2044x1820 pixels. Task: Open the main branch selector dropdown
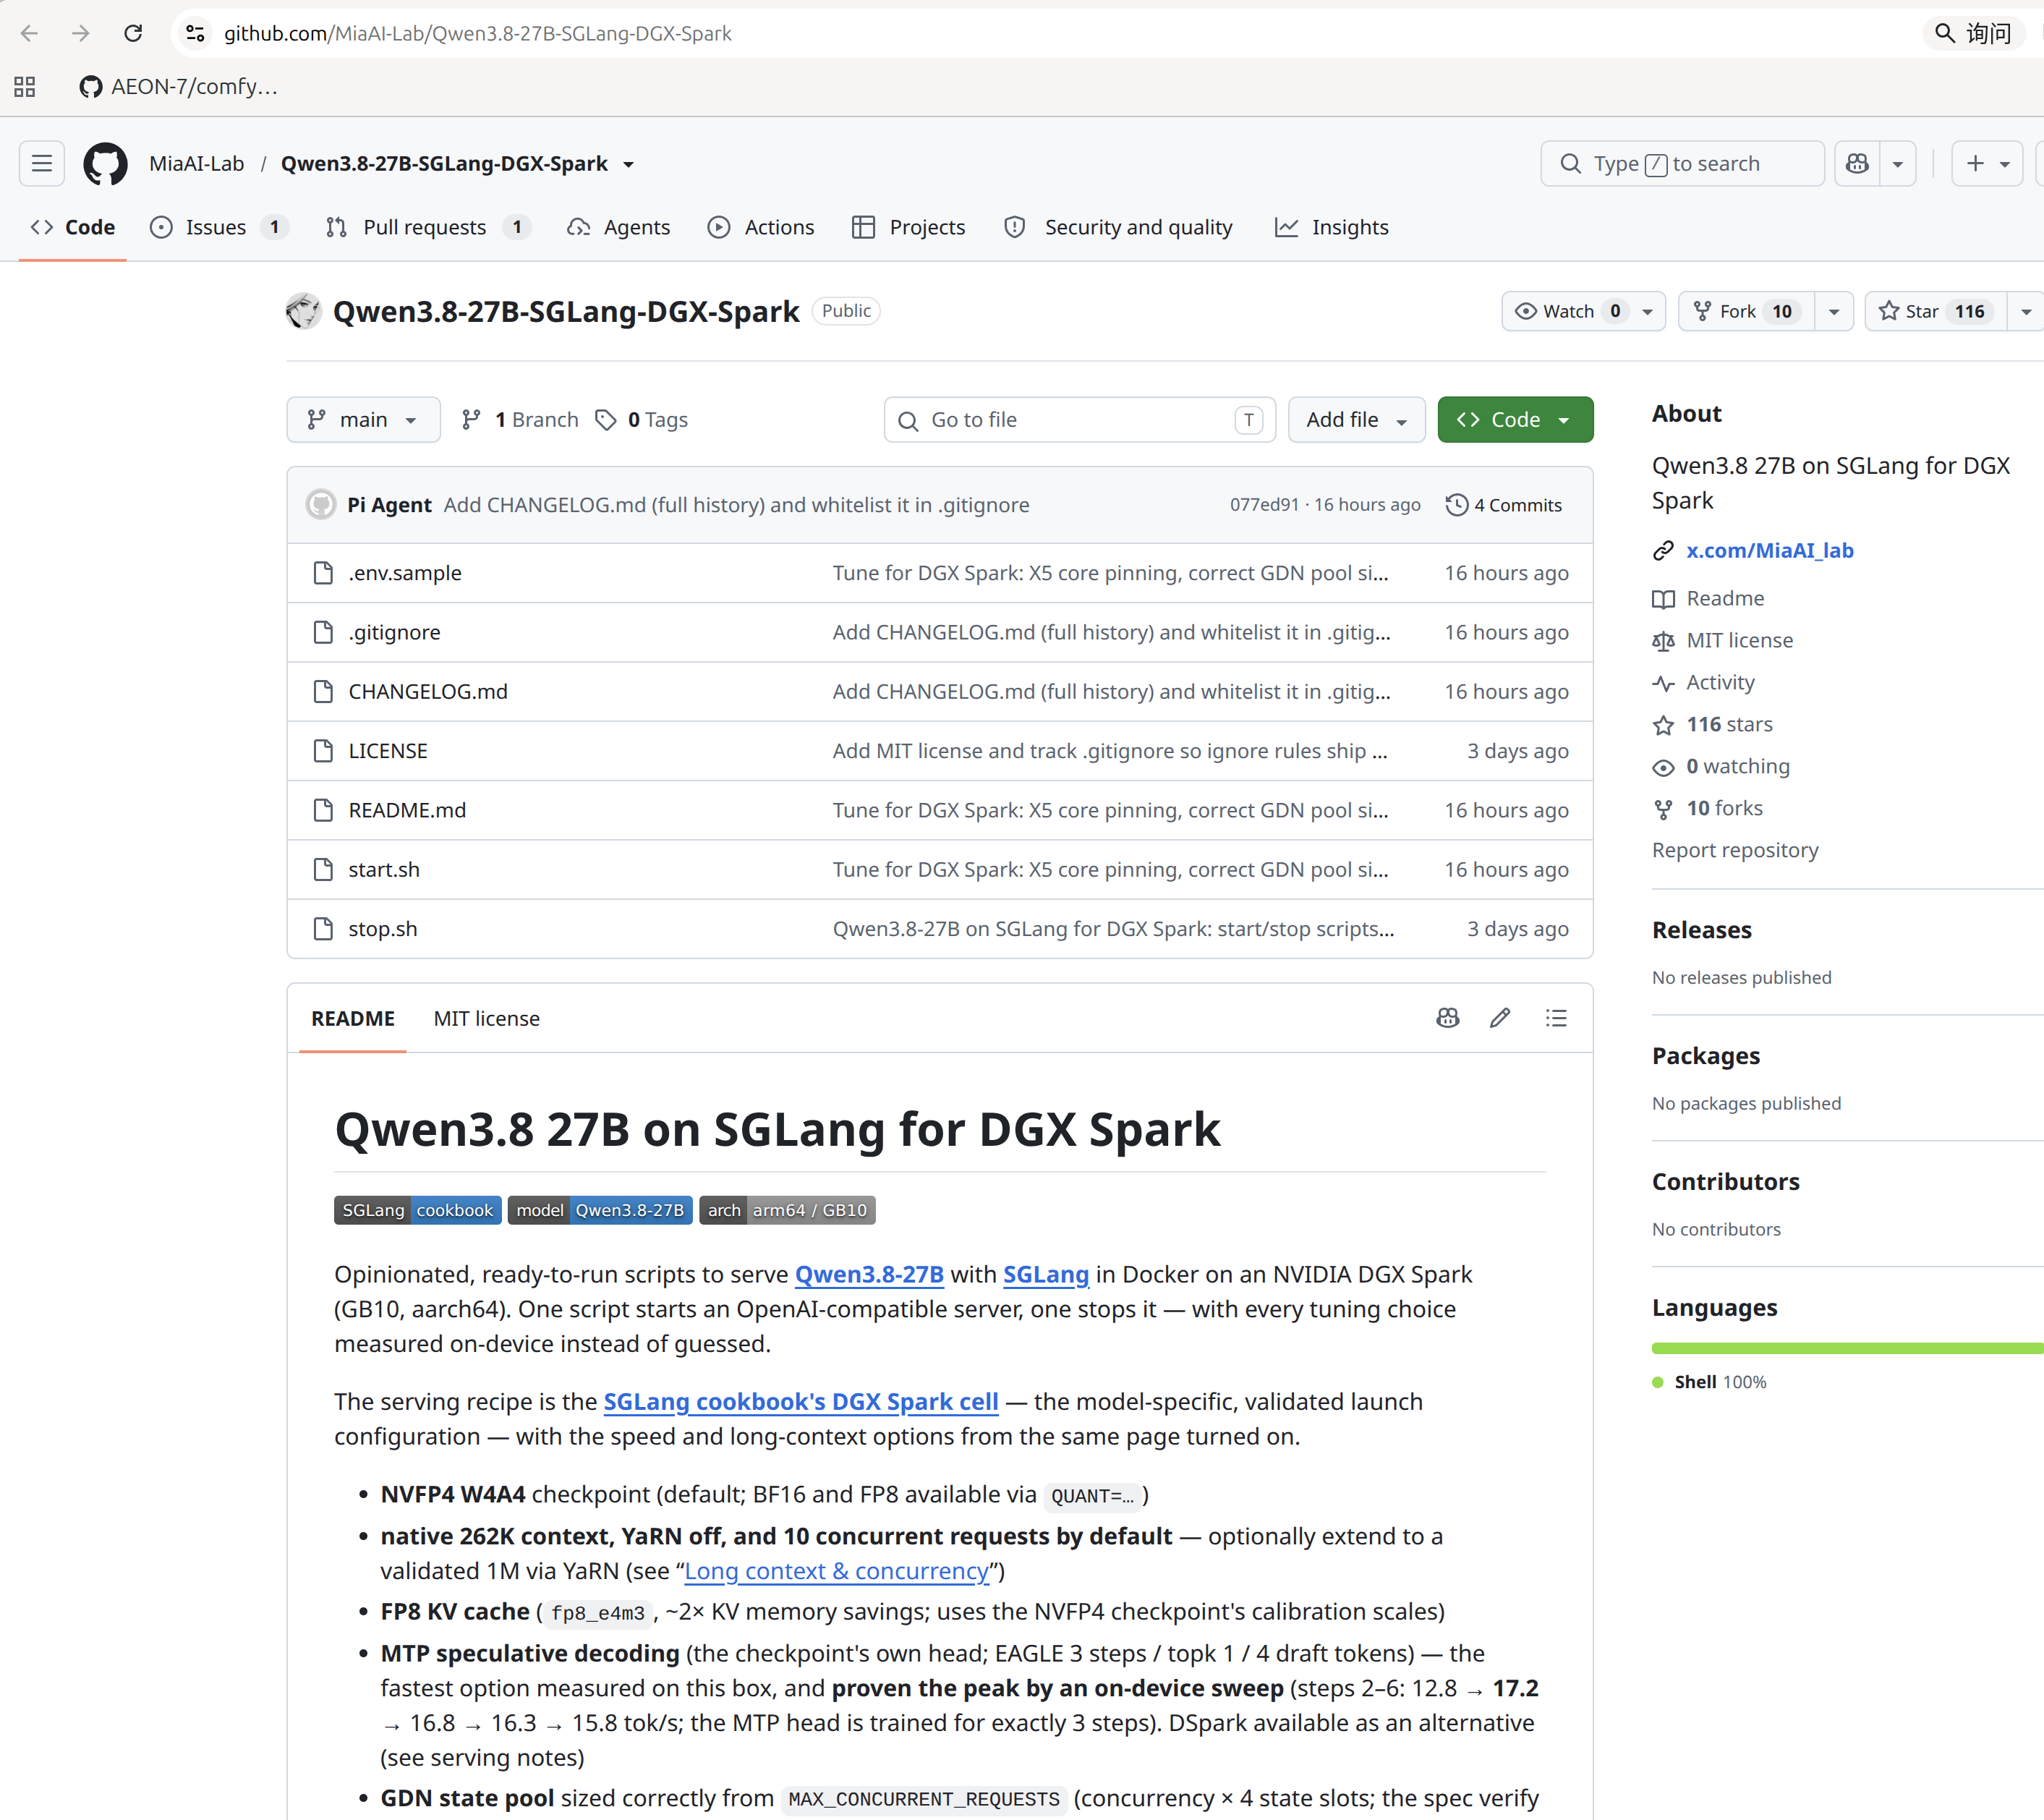[363, 420]
